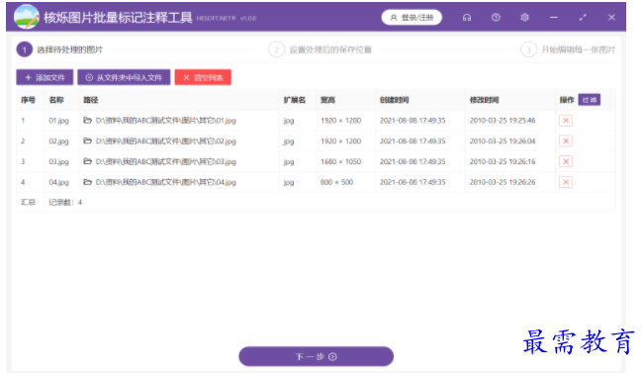Click modified time 2010-03-25 19:26:16
This screenshot has height=373, width=643.
point(503,161)
